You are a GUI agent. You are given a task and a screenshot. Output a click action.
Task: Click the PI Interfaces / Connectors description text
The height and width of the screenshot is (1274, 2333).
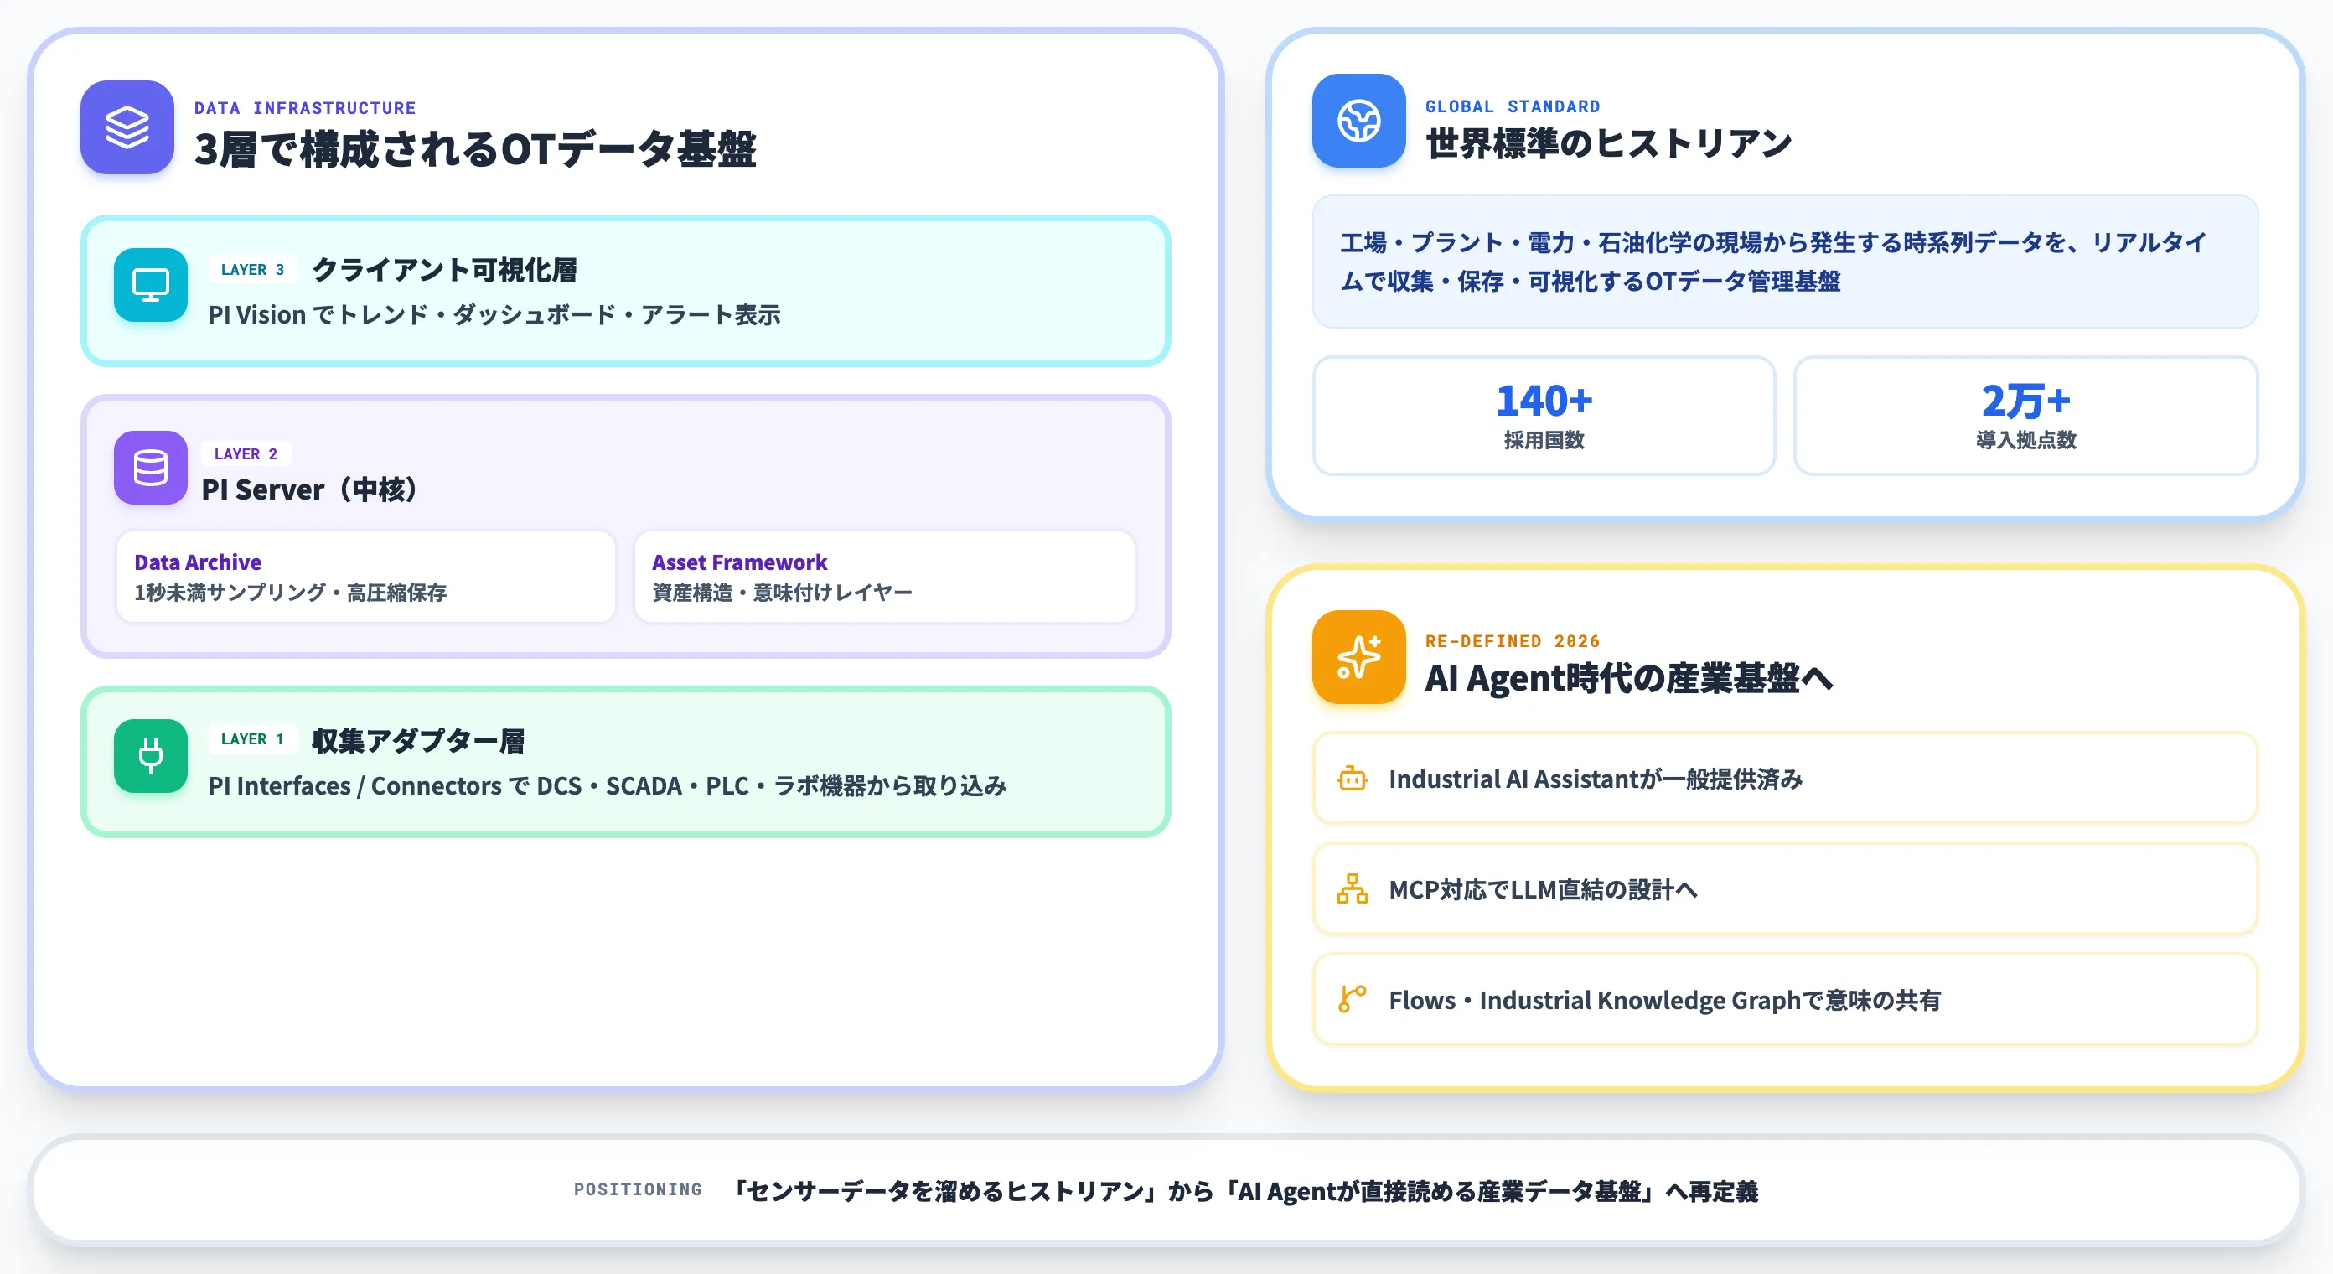coord(608,785)
